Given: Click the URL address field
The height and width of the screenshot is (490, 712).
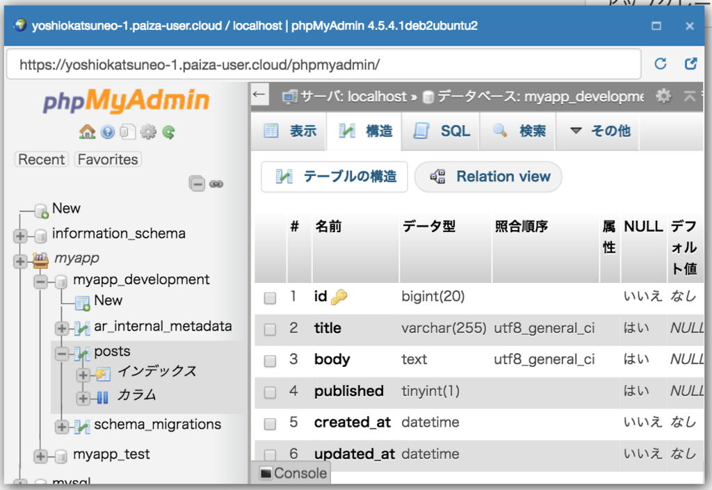Looking at the screenshot, I should click(324, 65).
